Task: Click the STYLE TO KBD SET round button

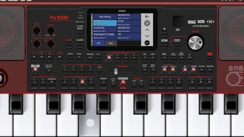Action: coord(49,71)
